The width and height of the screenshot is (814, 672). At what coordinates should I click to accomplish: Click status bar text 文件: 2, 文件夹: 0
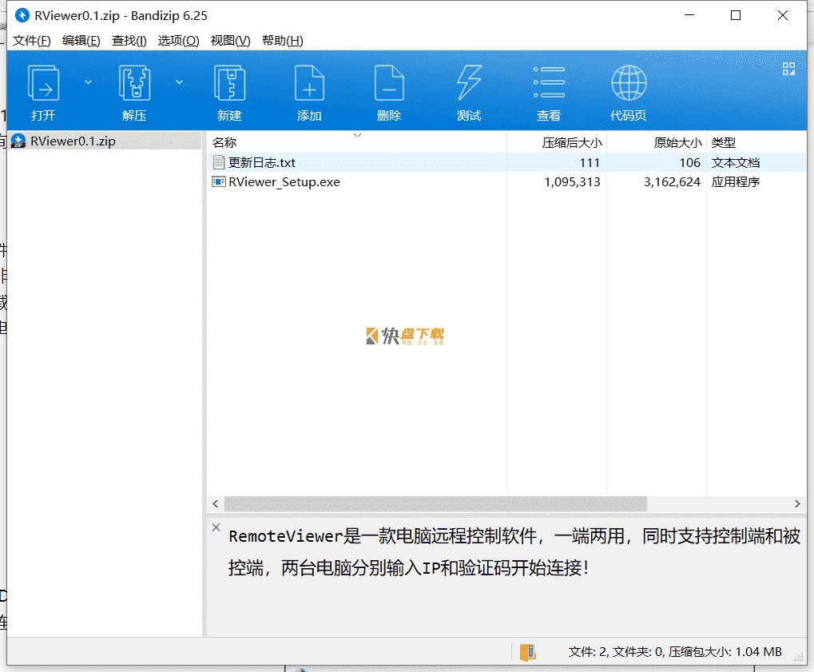tap(614, 652)
